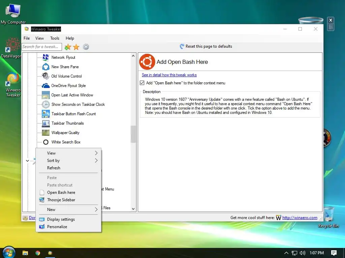The height and width of the screenshot is (258, 345).
Task: Click the Network Flyout icon in tree
Action: [46, 57]
